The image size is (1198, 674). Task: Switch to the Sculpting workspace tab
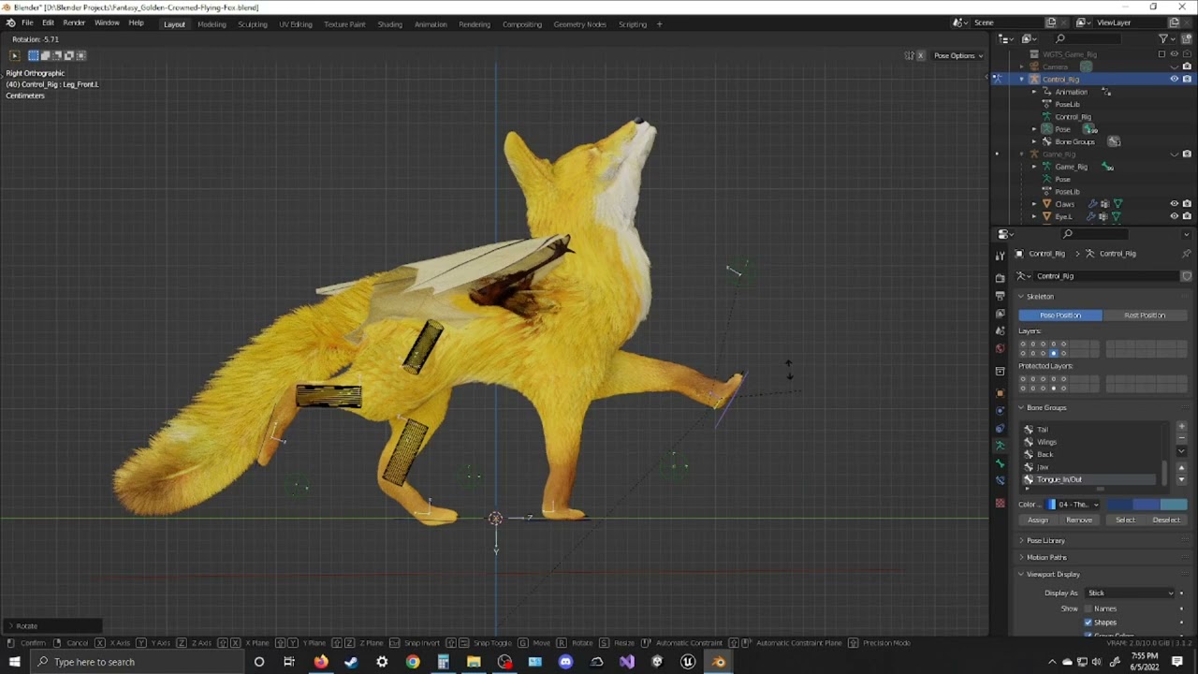(252, 23)
